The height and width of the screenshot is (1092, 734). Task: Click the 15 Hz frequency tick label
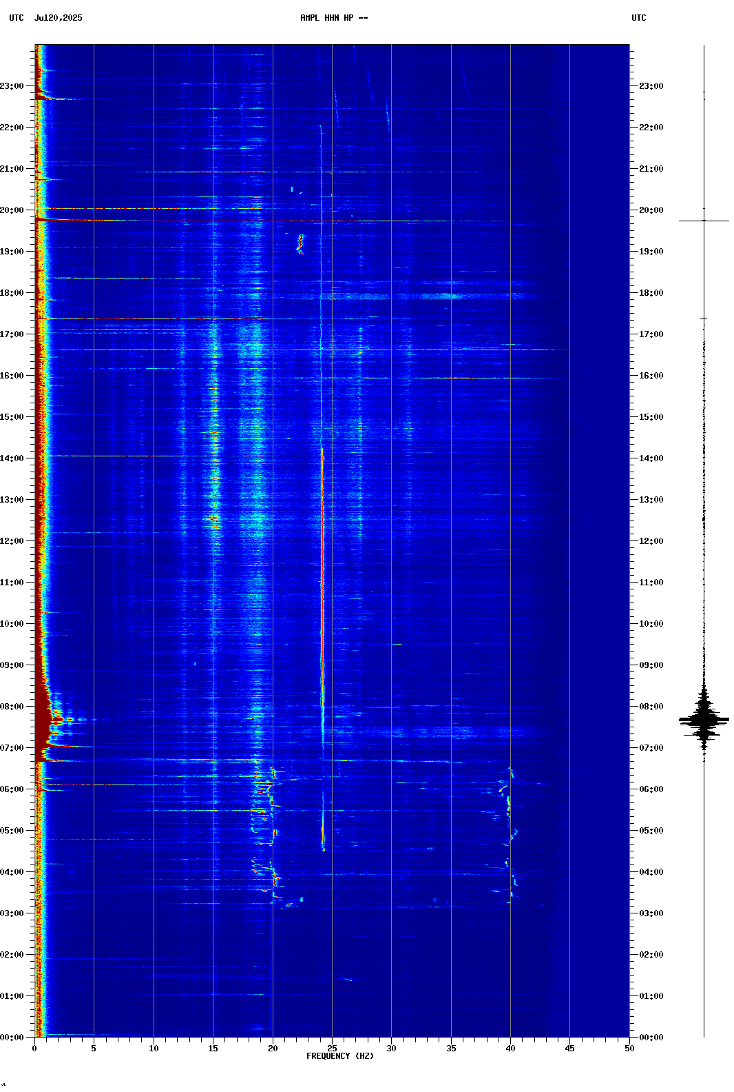(213, 1049)
